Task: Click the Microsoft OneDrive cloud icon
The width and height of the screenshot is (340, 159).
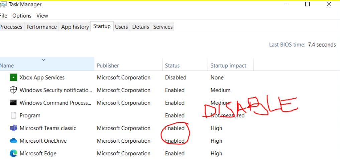Action: coord(13,141)
